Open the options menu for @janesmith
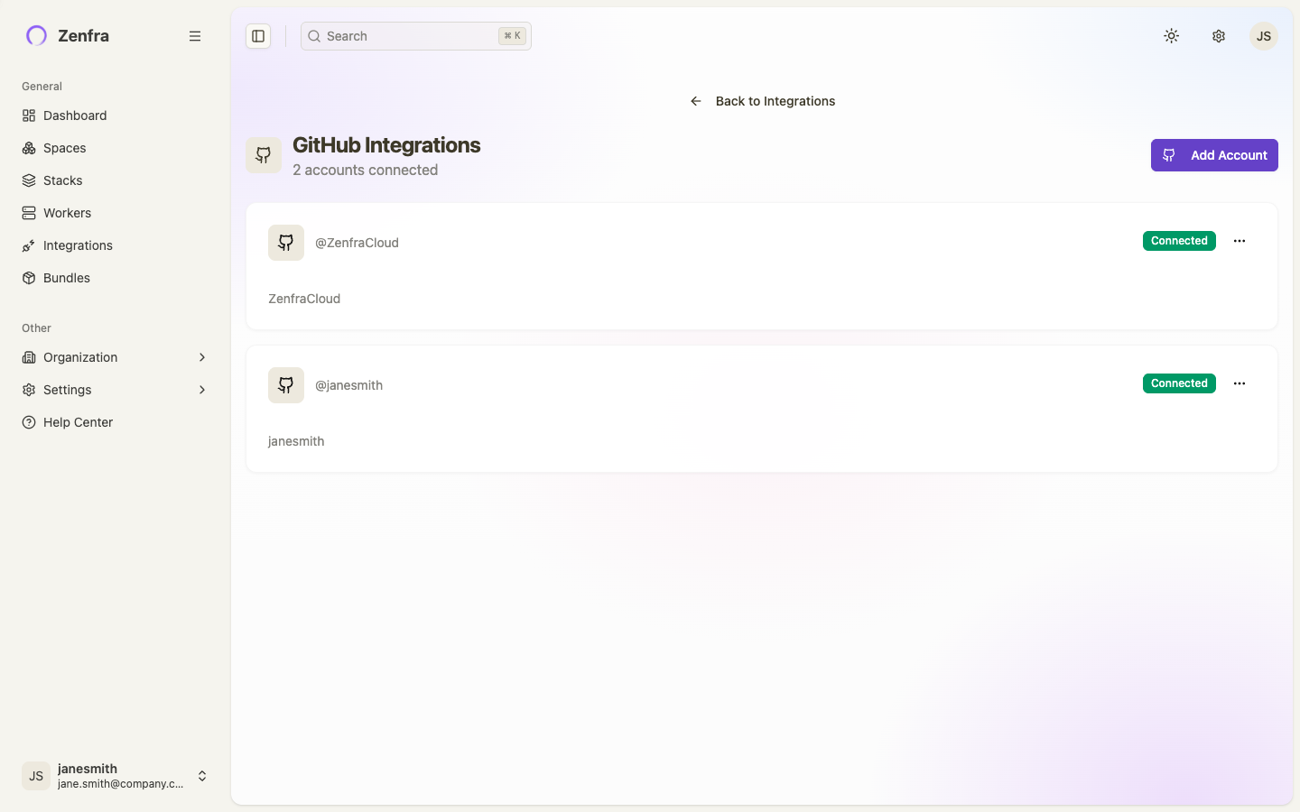 coord(1239,383)
